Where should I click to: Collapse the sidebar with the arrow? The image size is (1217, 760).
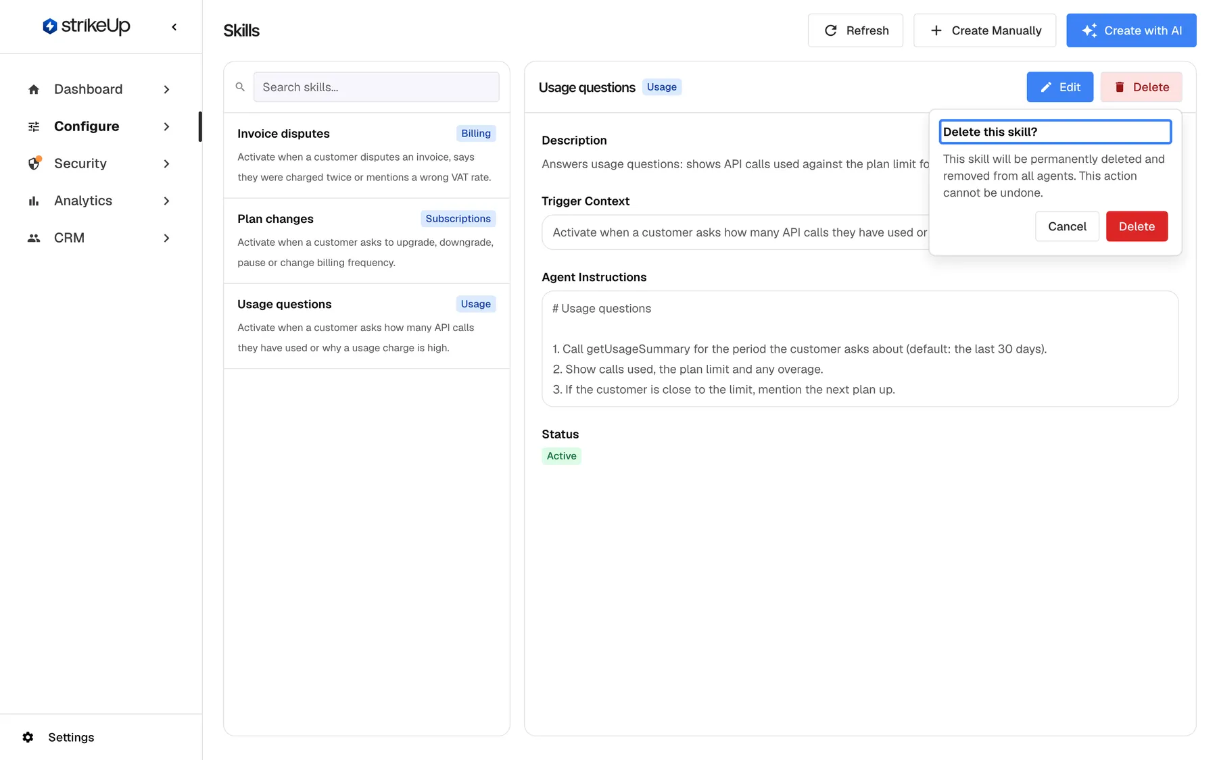coord(174,27)
